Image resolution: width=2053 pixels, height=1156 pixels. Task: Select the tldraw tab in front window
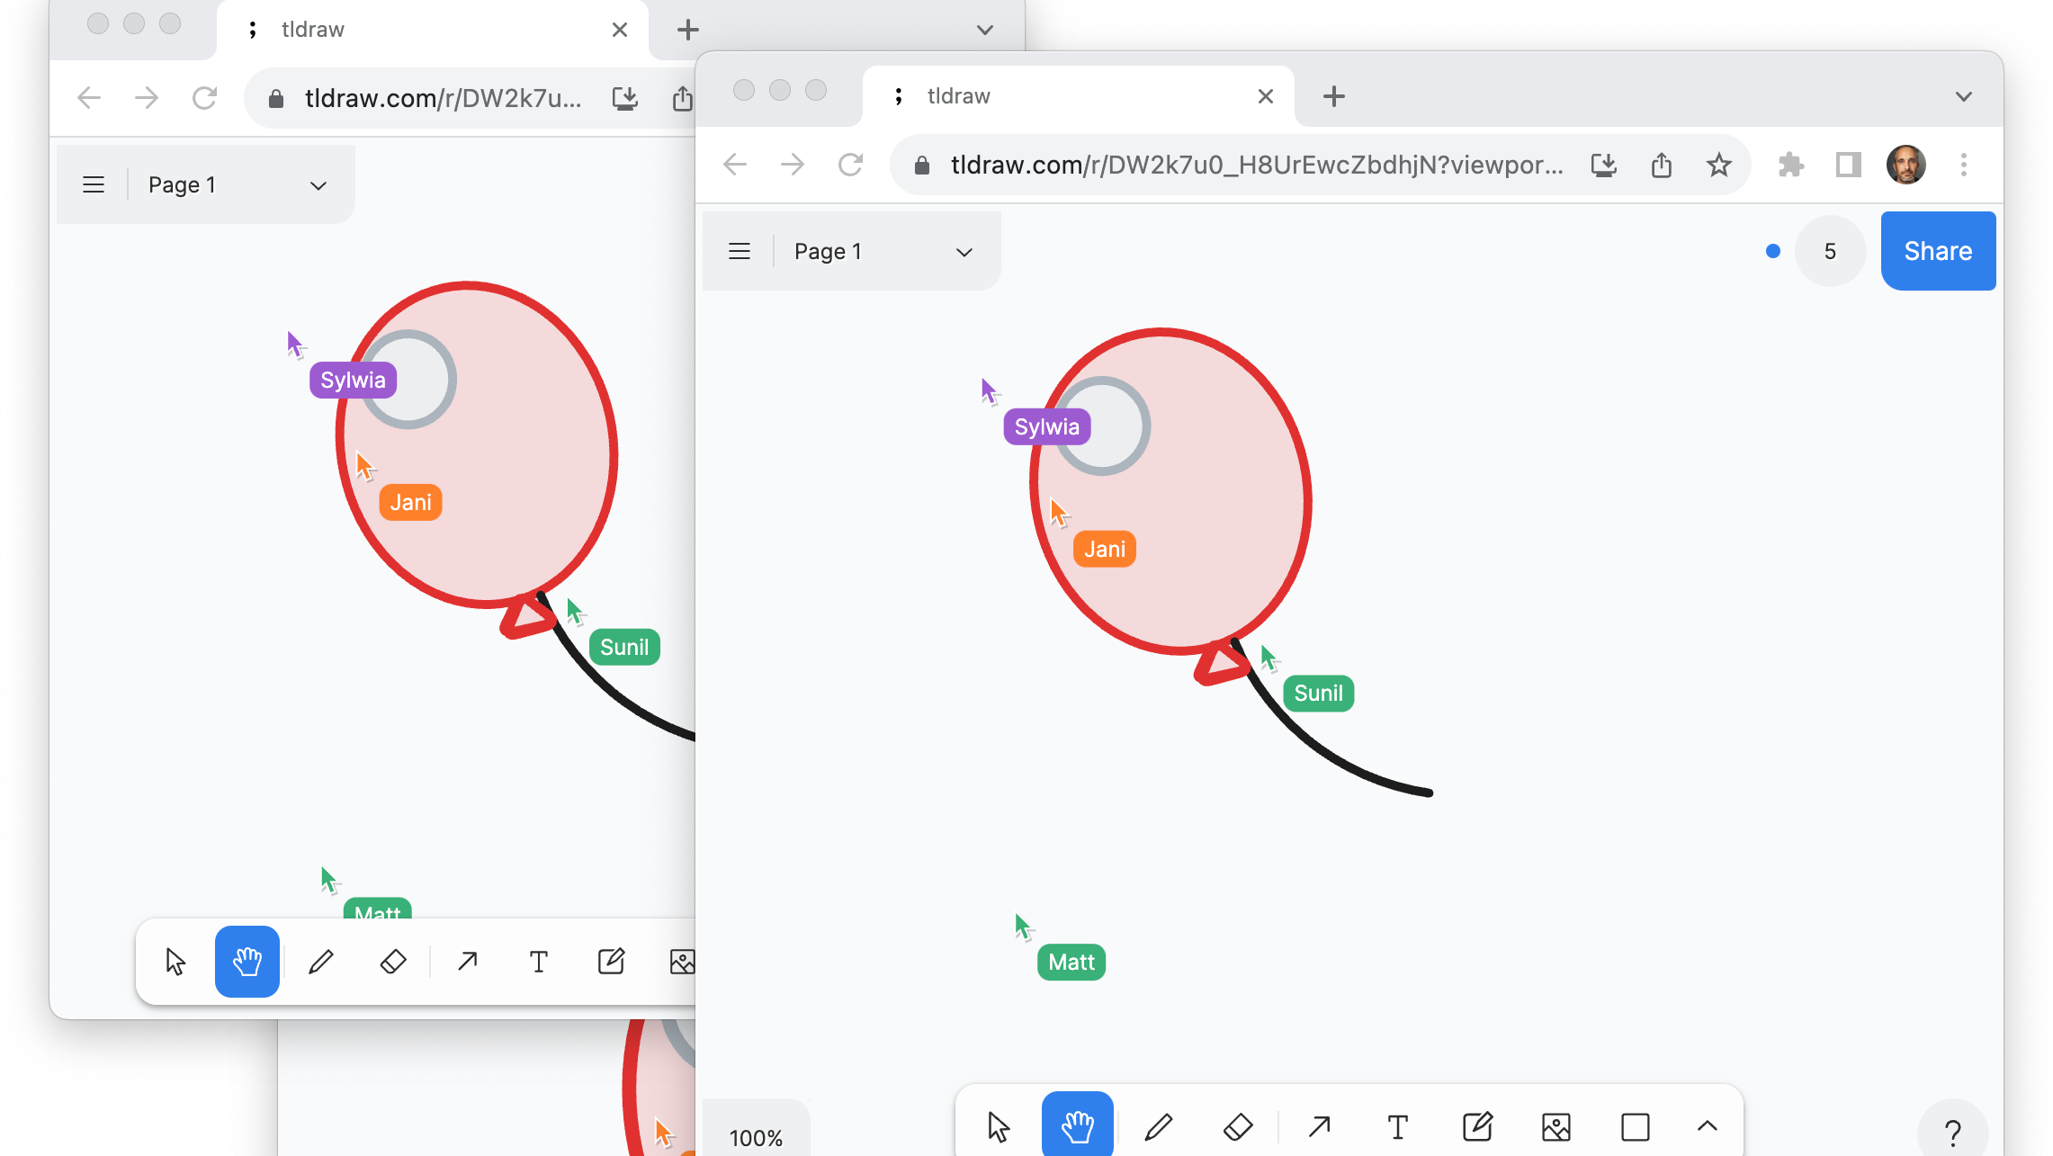coord(1078,96)
